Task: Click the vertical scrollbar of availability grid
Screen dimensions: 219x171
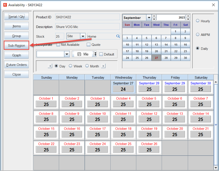Action: pos(216,124)
